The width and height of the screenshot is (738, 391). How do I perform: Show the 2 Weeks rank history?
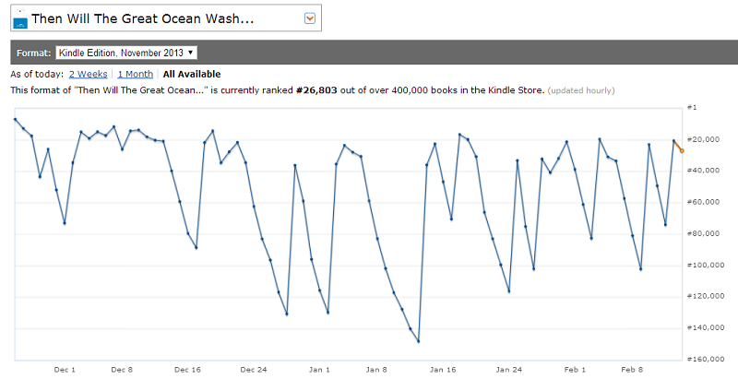tap(89, 74)
